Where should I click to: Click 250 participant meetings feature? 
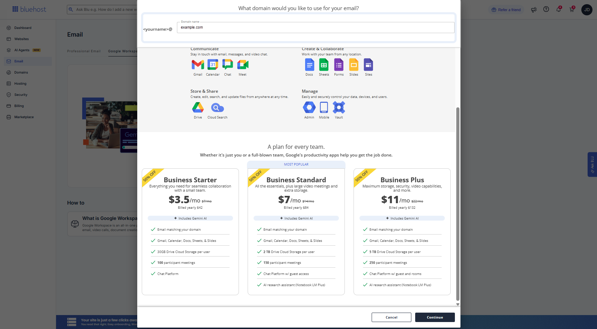[388, 263]
